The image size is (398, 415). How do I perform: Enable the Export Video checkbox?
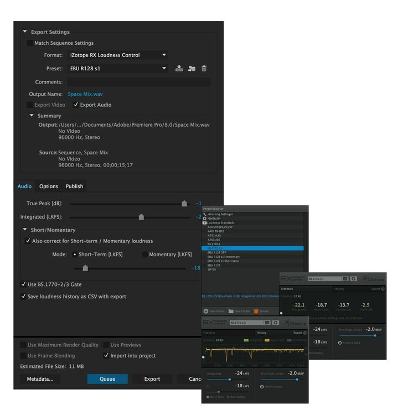click(x=30, y=105)
